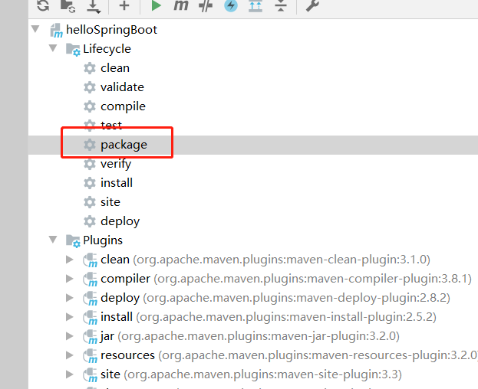The width and height of the screenshot is (478, 389).
Task: Select the jar maven-jar-plugin entry
Action: click(x=107, y=335)
